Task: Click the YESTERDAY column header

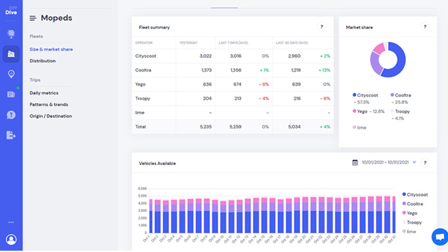Action: (188, 43)
